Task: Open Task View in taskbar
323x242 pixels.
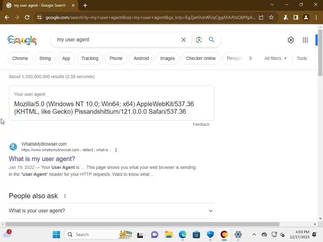Action: [x=140, y=235]
